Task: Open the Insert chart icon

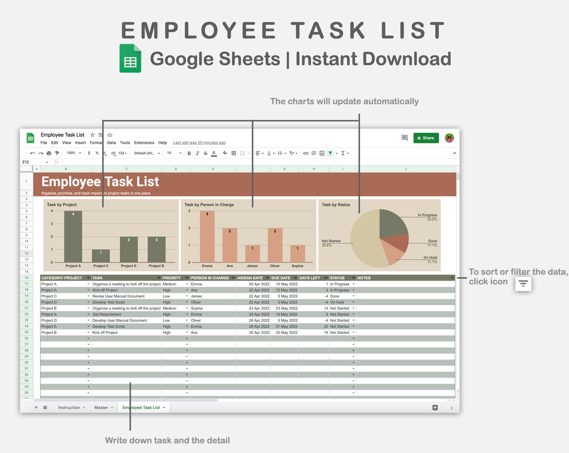Action: (x=322, y=153)
